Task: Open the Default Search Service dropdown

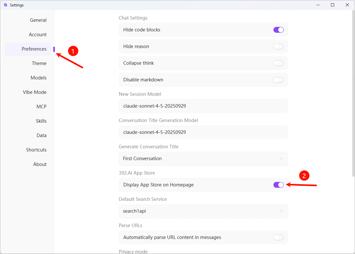Action: (x=203, y=211)
